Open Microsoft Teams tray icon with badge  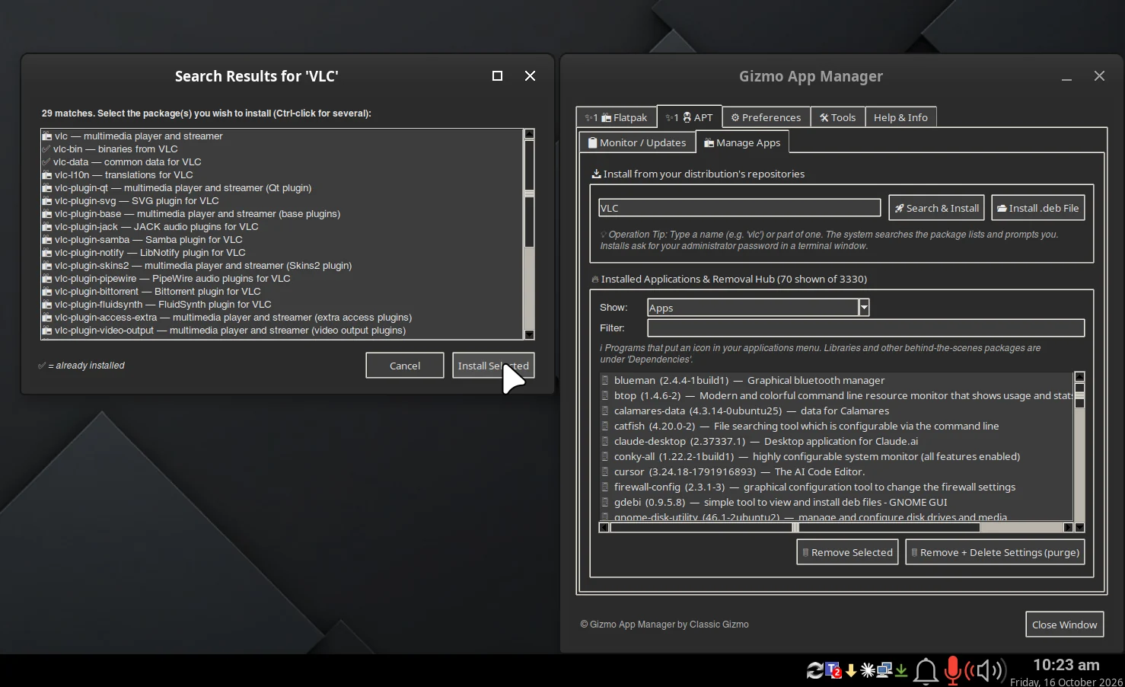pyautogui.click(x=833, y=670)
